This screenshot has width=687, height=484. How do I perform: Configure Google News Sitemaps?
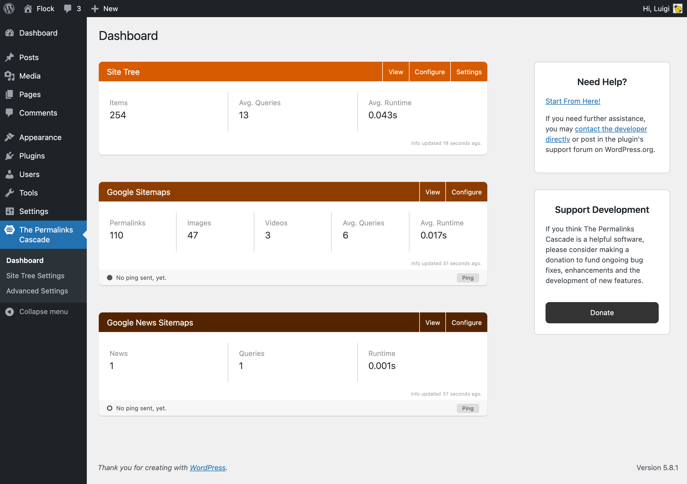pos(466,322)
